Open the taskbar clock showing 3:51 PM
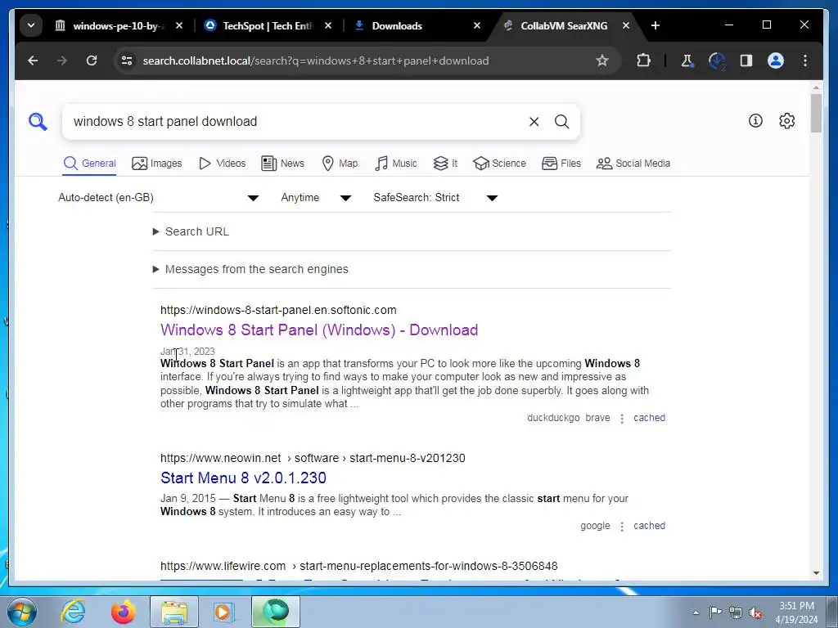The height and width of the screenshot is (628, 838). point(796,612)
